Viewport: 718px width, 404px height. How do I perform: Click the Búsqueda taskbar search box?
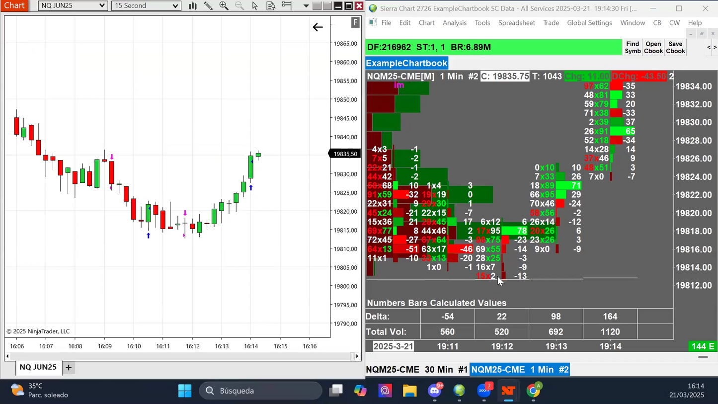point(260,391)
